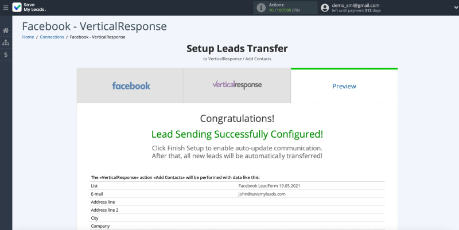Click the Setup Leads Transfer heading

pos(237,49)
